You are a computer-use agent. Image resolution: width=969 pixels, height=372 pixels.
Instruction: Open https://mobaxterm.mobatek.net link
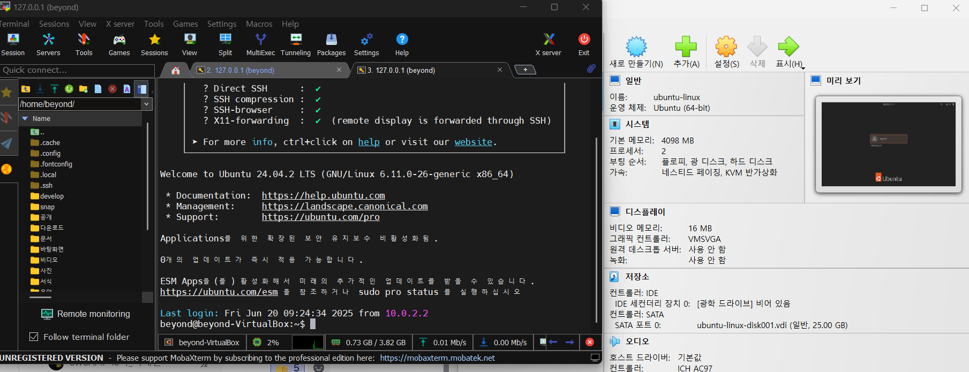pos(438,358)
